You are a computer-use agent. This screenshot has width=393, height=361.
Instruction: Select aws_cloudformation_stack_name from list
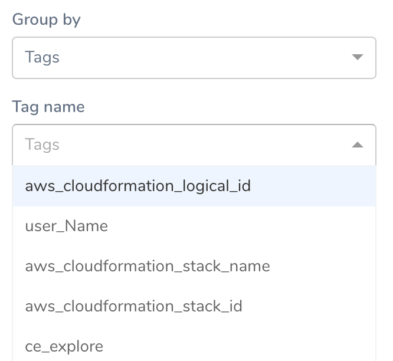(194, 266)
